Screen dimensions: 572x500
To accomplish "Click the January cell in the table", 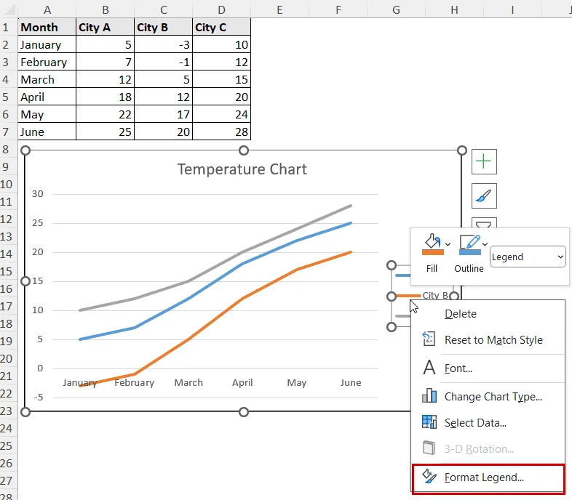I will 47,45.
